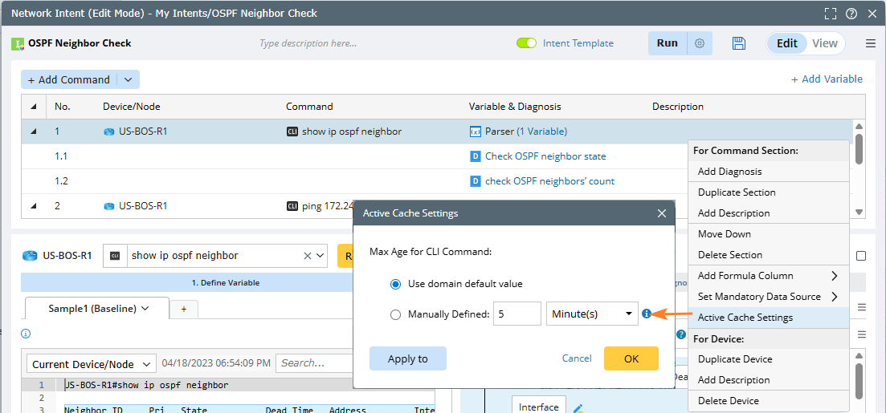Select Duplicate Section menu entry
The height and width of the screenshot is (413, 886).
coord(737,192)
